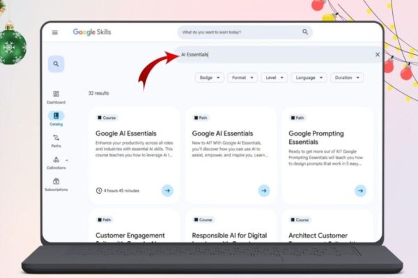Click the magnifier icon in top search bar
The image size is (418, 278).
pyautogui.click(x=305, y=32)
